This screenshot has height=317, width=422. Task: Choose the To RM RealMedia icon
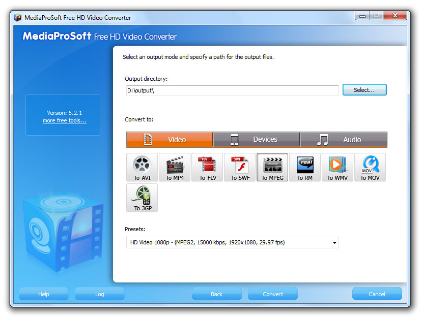[x=305, y=167]
